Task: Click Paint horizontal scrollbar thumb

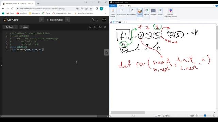Action: coord(128,113)
